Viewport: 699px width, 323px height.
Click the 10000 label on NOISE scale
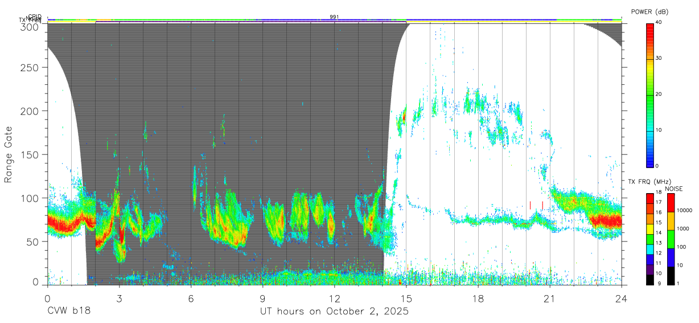tap(686, 211)
